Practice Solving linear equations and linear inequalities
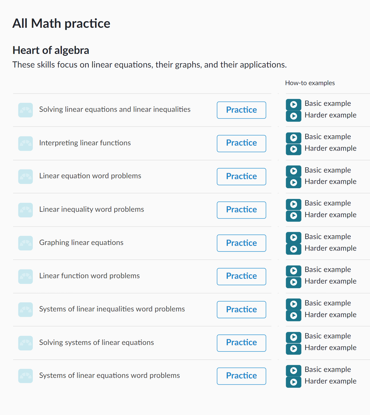Screen dimensions: 370x415 241,110
